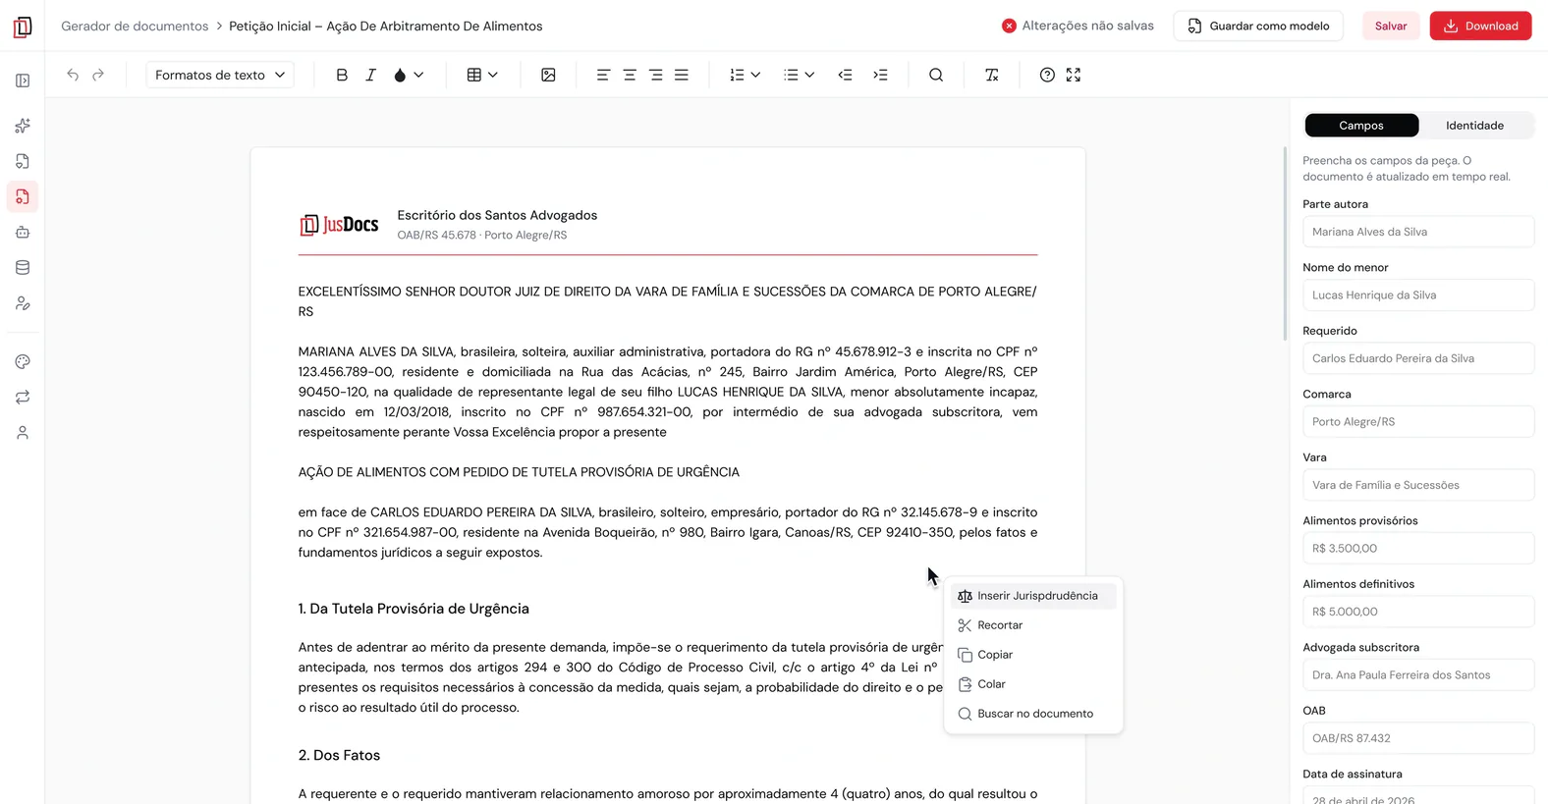The image size is (1548, 804).
Task: Redo the last change
Action: (98, 75)
